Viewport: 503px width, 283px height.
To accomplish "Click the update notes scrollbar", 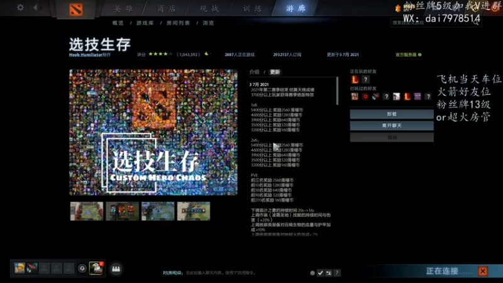I will pyautogui.click(x=337, y=91).
